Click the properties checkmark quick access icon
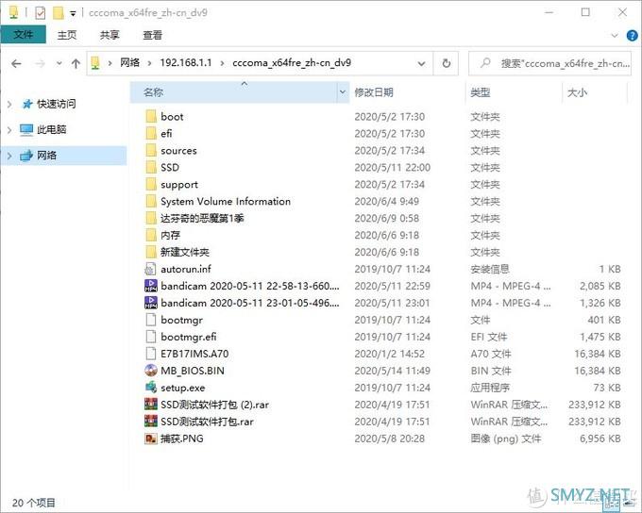The image size is (642, 513). (40, 13)
